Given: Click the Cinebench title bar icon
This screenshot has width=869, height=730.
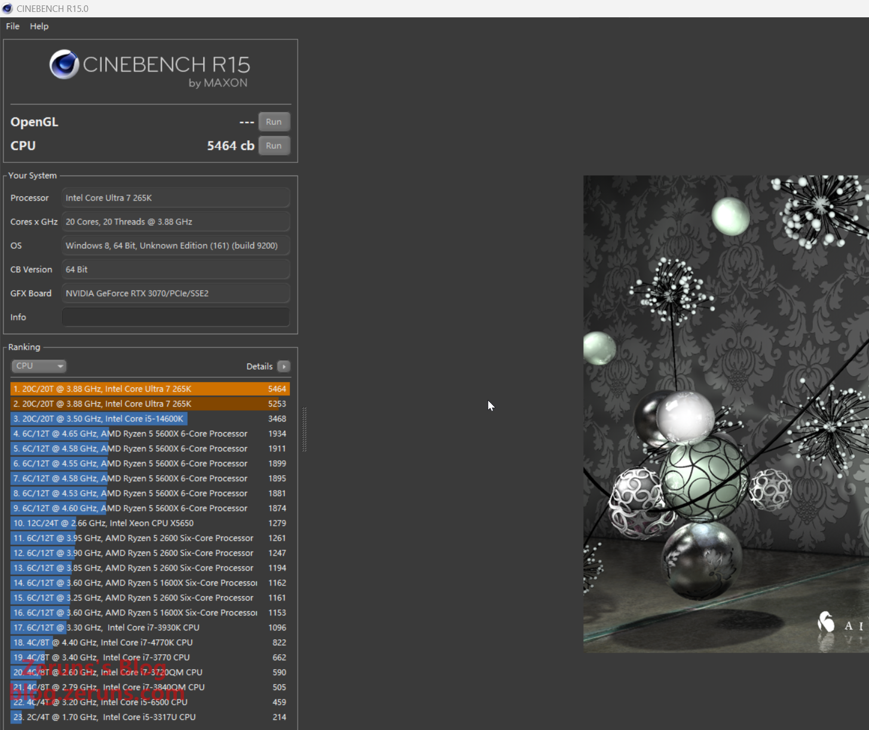Looking at the screenshot, I should [x=8, y=8].
